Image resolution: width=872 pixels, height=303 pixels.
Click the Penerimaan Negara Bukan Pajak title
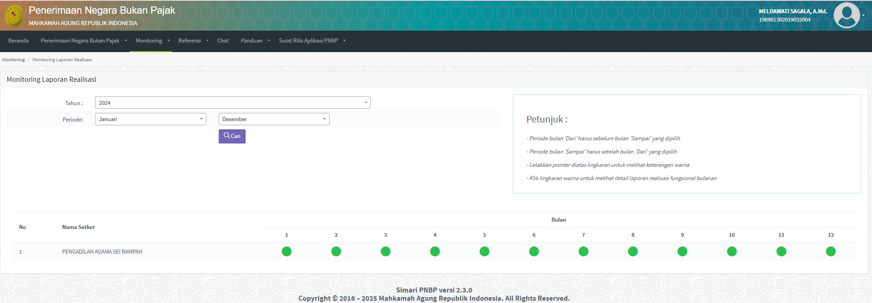point(102,10)
